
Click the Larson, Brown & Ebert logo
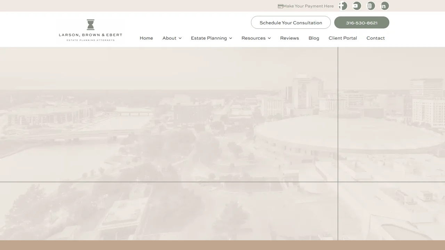click(x=90, y=30)
